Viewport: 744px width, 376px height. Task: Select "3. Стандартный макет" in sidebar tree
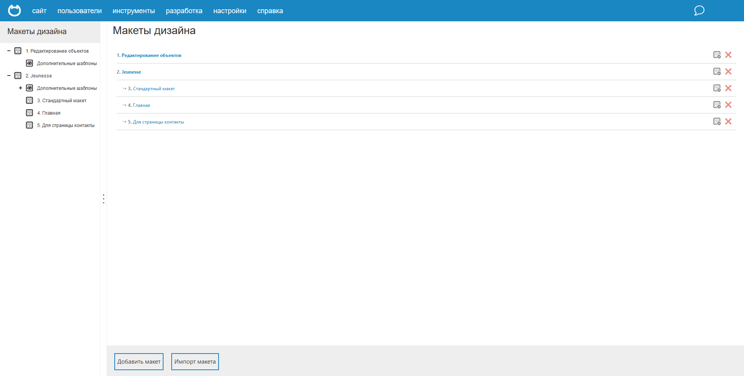62,101
